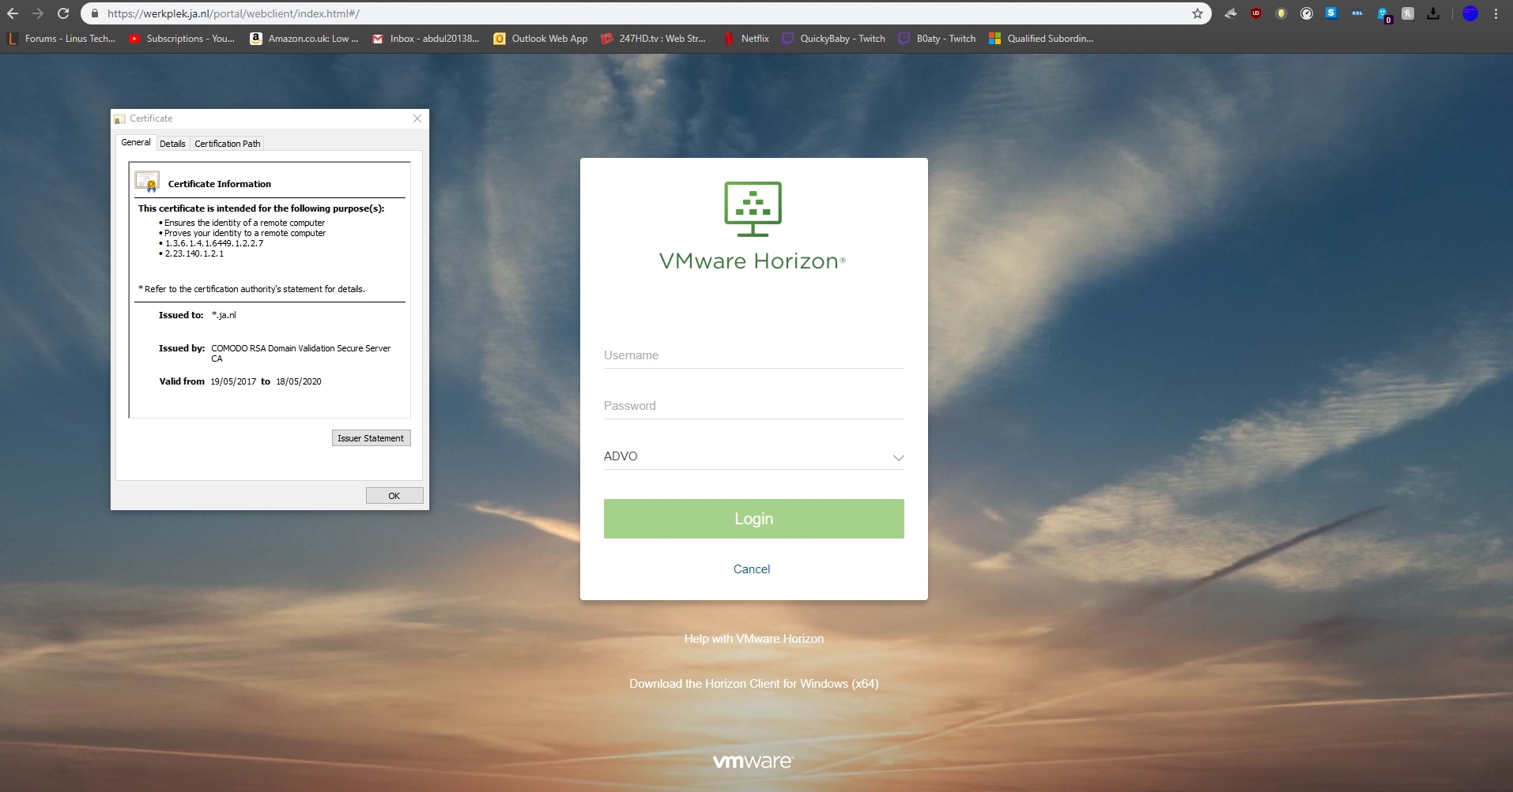Click the green Login button

coord(754,519)
